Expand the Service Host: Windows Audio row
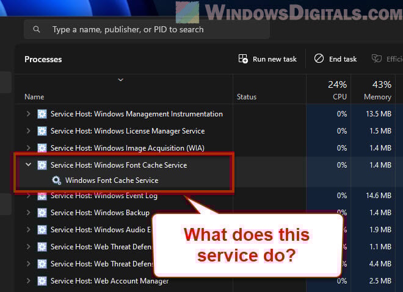Screen dimensions: 403x292 coord(28,229)
